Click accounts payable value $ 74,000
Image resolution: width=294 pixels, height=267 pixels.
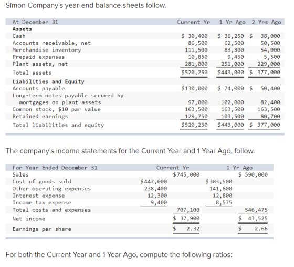click(x=230, y=88)
